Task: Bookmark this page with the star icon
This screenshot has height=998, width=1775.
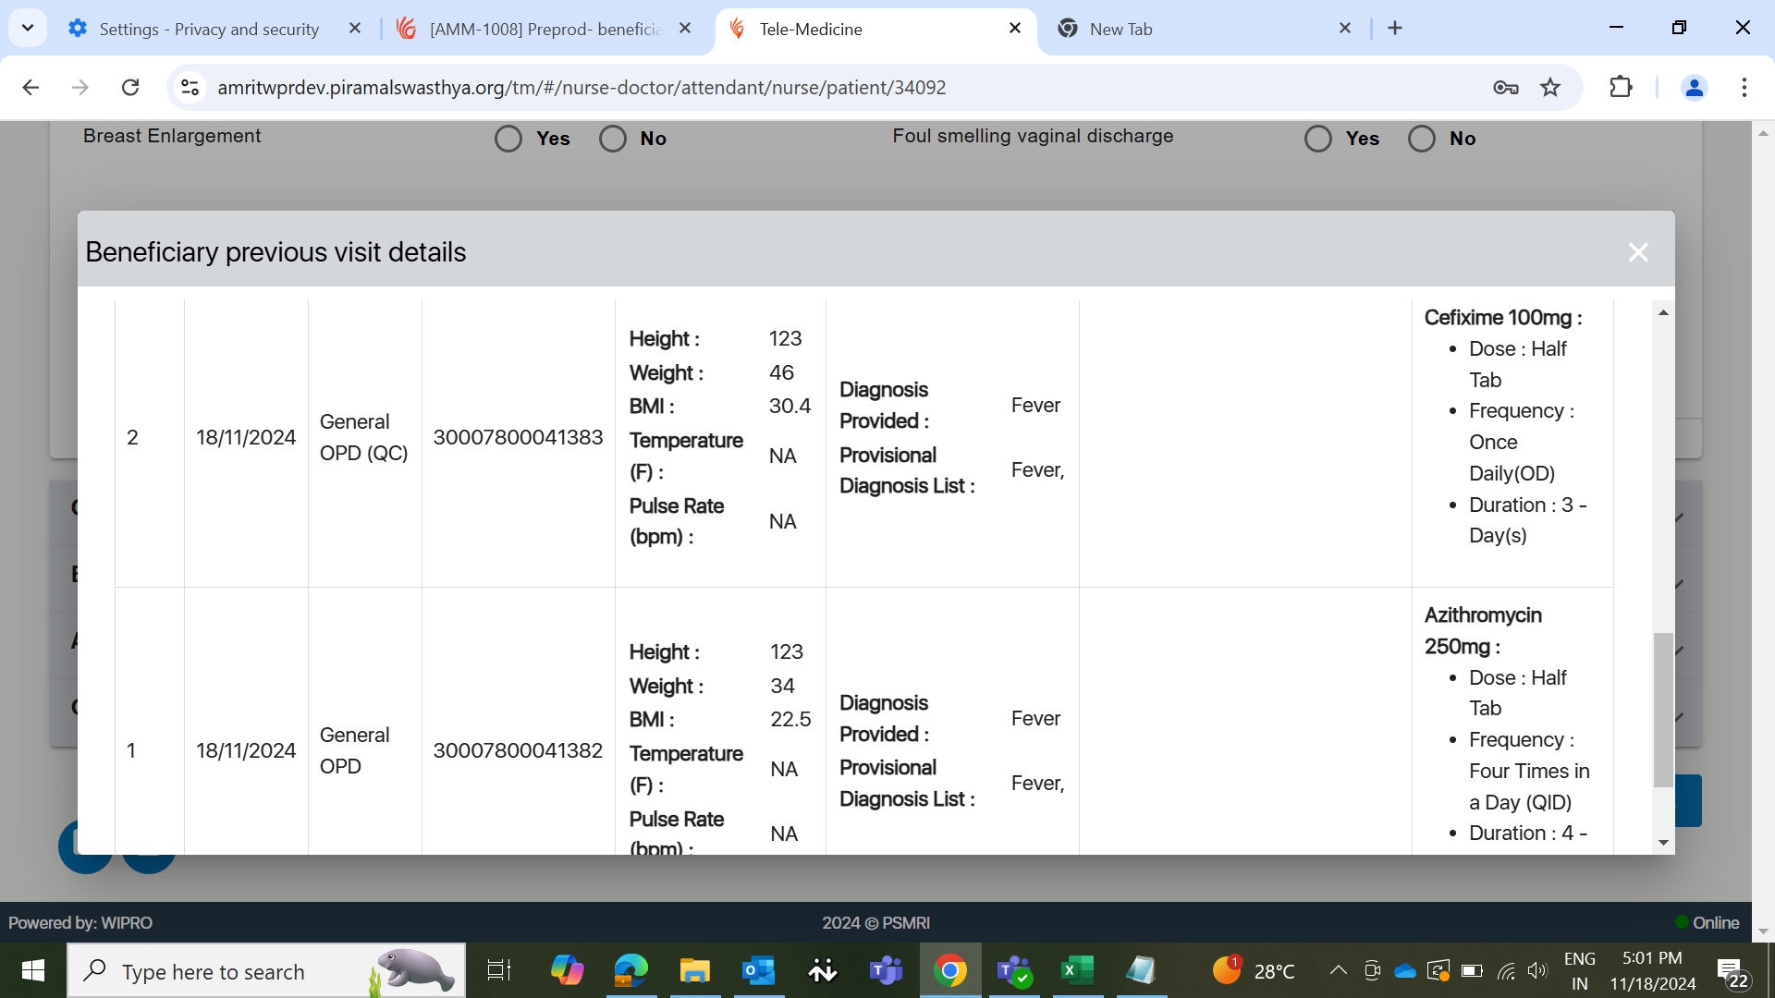Action: point(1550,88)
